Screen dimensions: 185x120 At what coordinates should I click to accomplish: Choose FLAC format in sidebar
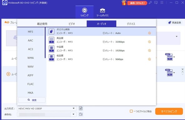[x=31, y=84]
